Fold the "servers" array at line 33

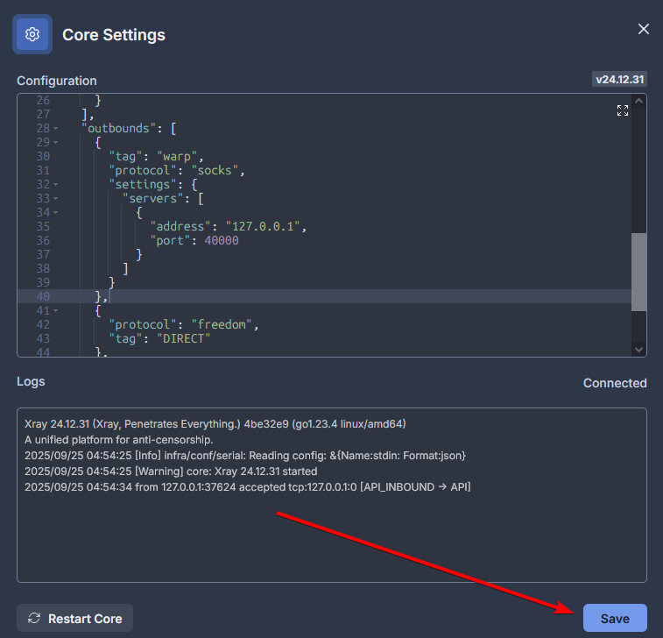55,199
